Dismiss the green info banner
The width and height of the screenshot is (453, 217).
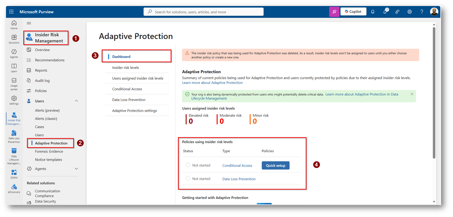click(x=412, y=94)
